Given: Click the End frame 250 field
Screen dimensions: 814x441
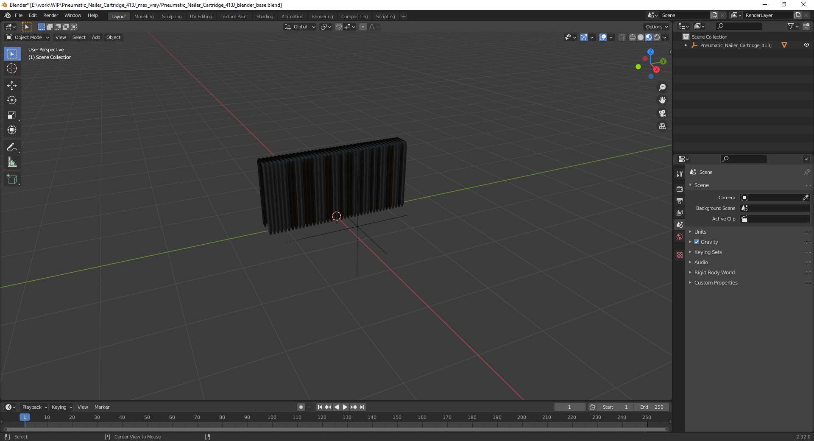Looking at the screenshot, I should click(x=652, y=407).
